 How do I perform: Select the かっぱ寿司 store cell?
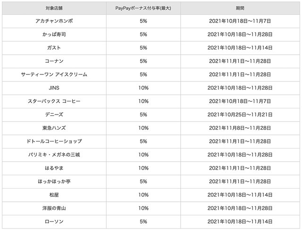point(54,34)
